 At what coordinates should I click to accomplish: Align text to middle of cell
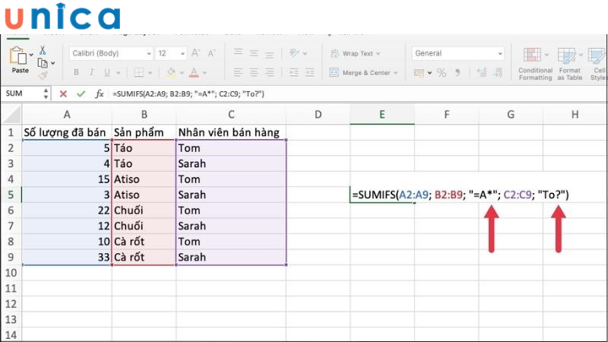click(254, 52)
